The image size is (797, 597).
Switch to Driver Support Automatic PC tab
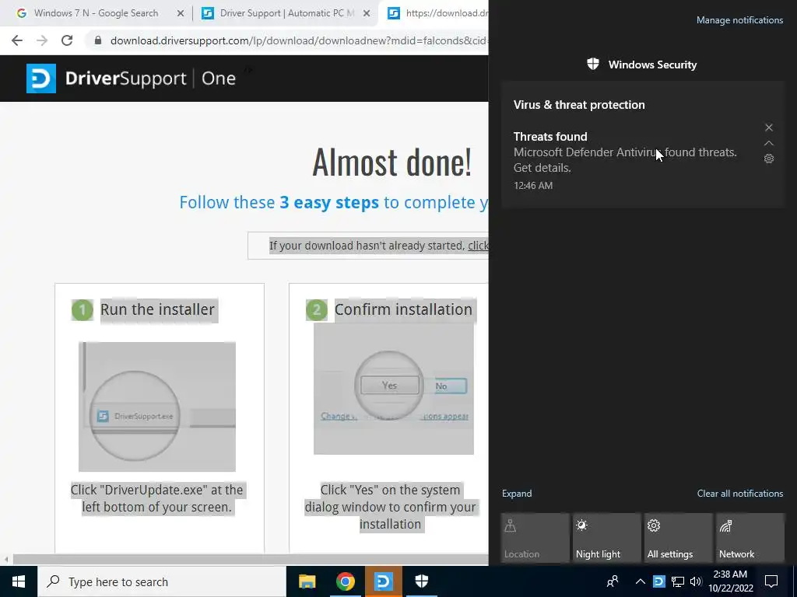286,13
